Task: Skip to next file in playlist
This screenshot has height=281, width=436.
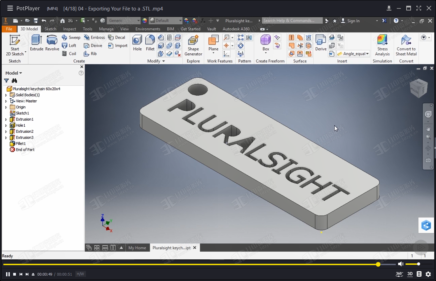Action: 27,274
